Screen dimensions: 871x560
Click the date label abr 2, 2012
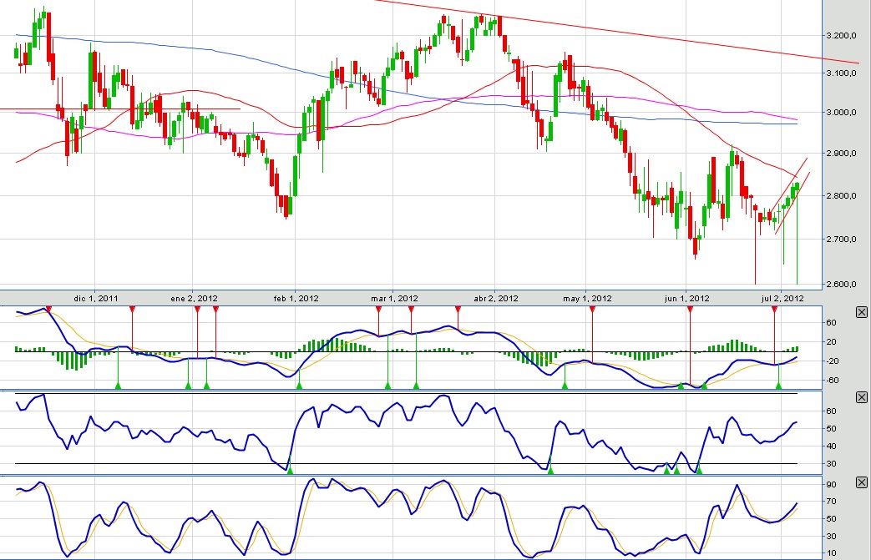(x=494, y=297)
